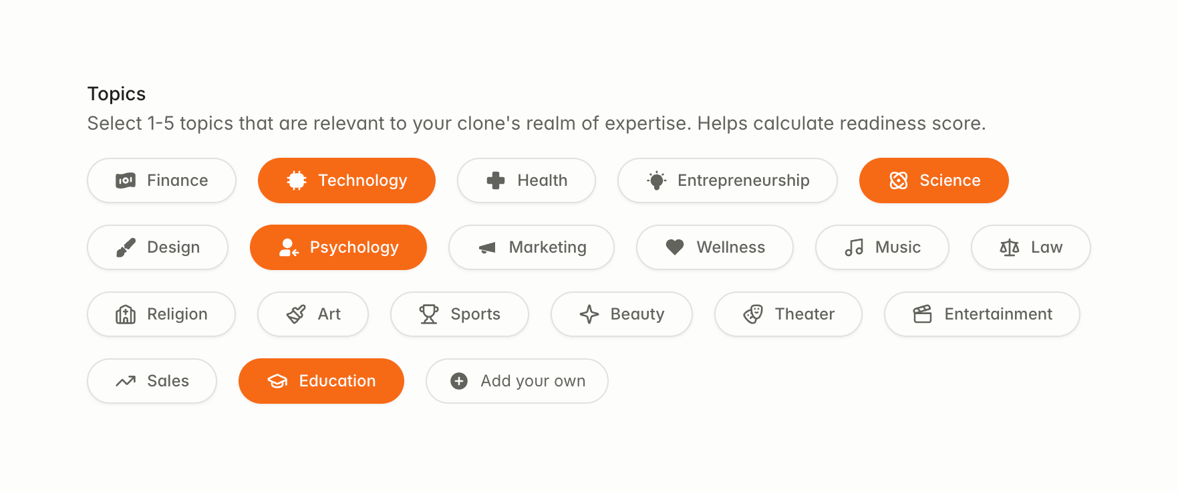Click the lightbulb icon on Entrepreneurship
Image resolution: width=1178 pixels, height=492 pixels.
(x=657, y=180)
